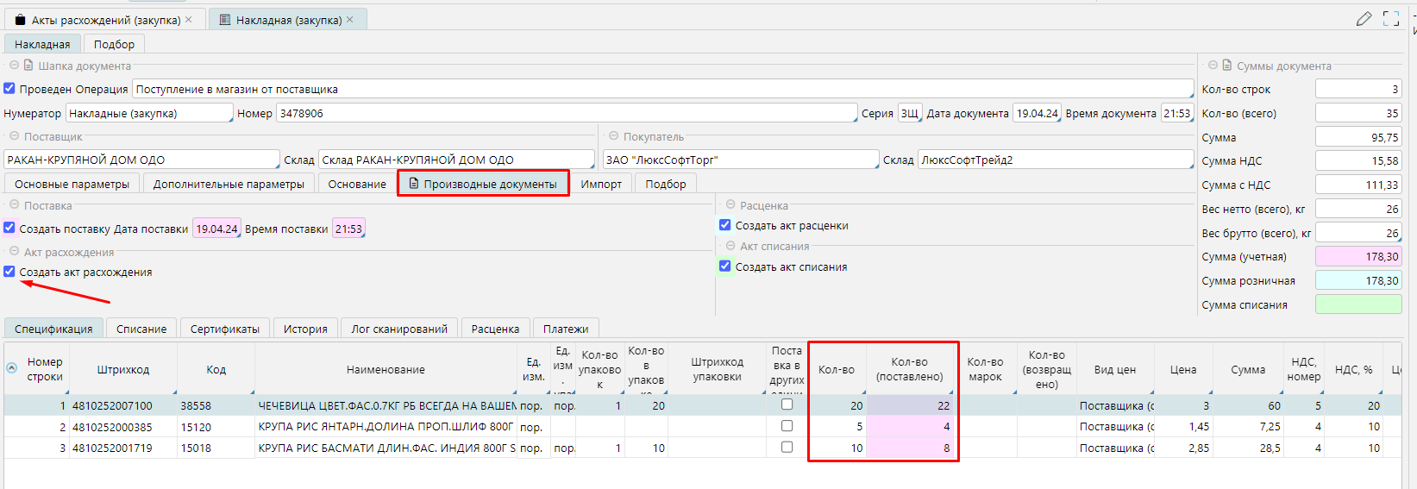
Task: Close the Акты расхождений (закупка) tab
Action: pos(189,20)
